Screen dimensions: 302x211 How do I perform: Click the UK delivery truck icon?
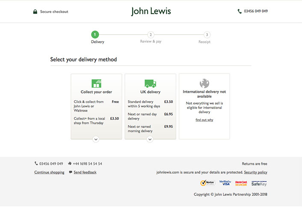(x=150, y=83)
